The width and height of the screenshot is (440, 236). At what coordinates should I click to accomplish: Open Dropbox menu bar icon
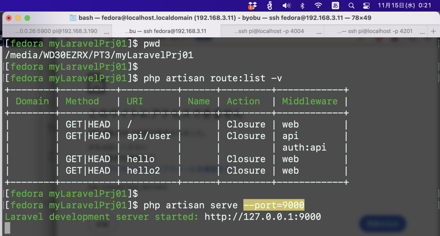[x=252, y=5]
